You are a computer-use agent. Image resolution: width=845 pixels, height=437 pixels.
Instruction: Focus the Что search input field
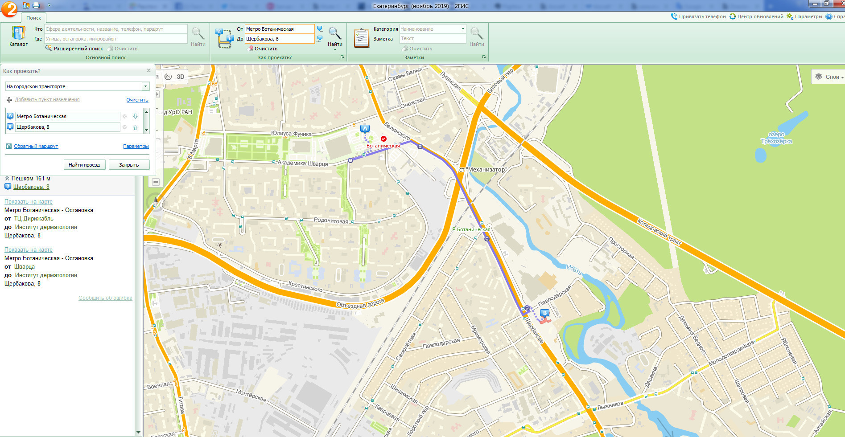tap(115, 29)
